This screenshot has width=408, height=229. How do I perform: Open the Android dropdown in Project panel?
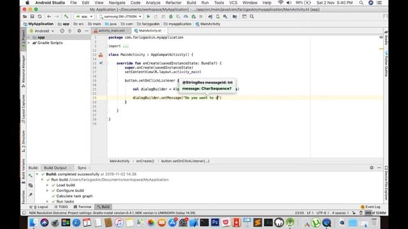(x=42, y=31)
